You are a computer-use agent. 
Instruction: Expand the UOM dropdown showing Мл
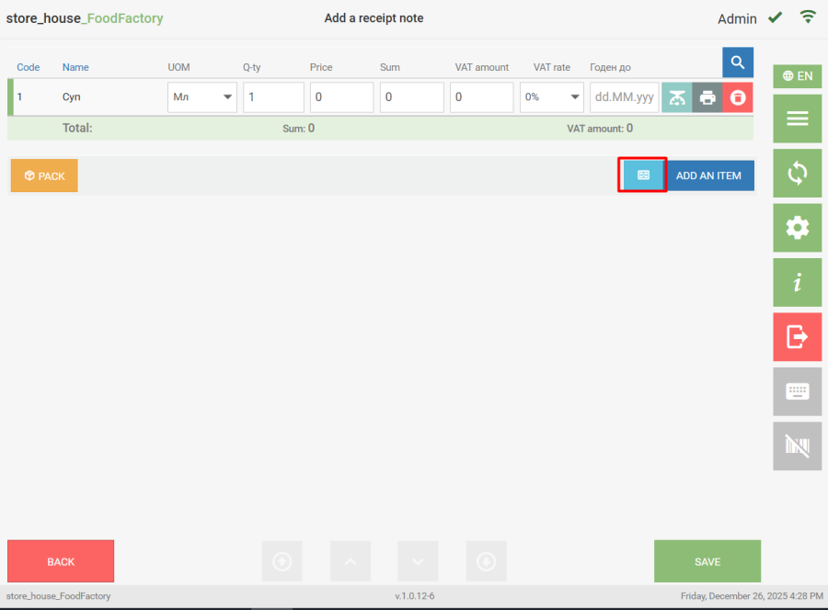click(x=202, y=97)
